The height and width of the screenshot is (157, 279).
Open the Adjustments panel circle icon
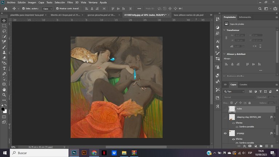click(x=218, y=27)
